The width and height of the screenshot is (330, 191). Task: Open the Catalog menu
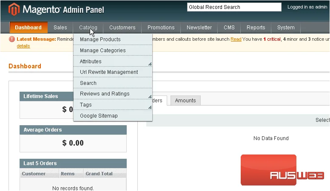pos(88,28)
